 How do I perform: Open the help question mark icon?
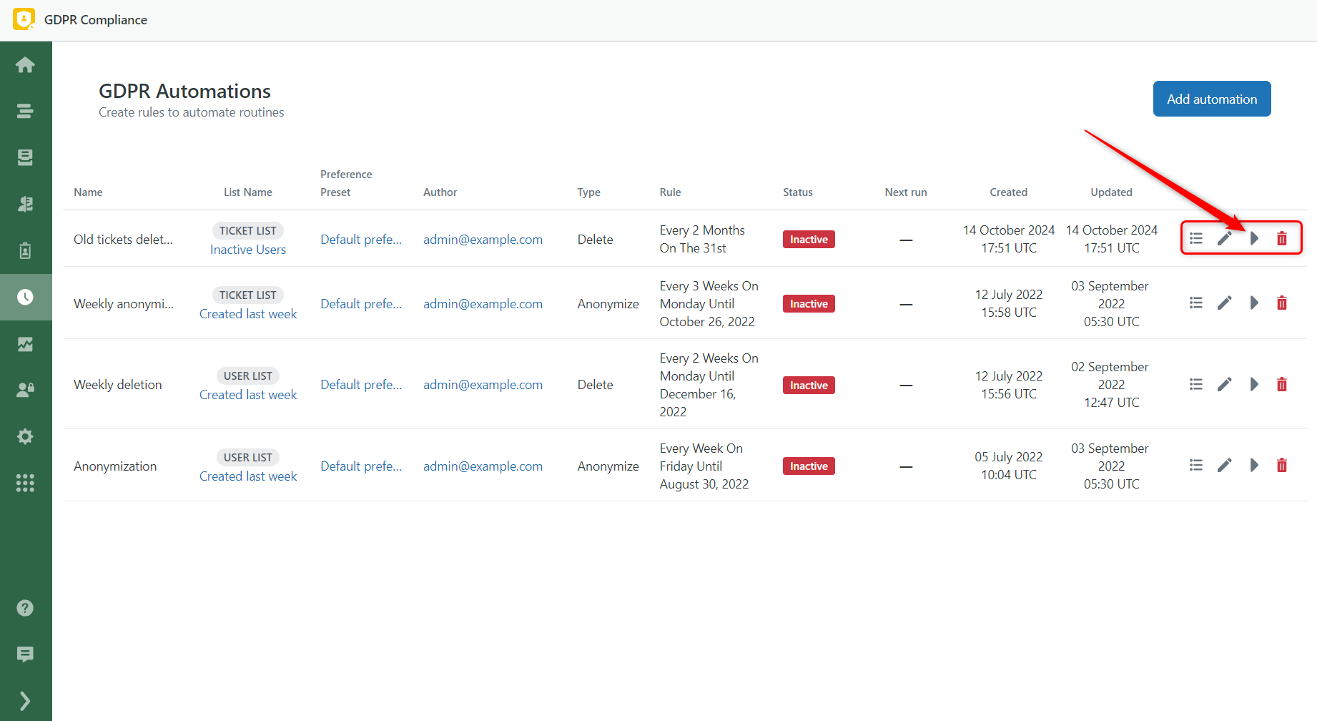point(25,608)
